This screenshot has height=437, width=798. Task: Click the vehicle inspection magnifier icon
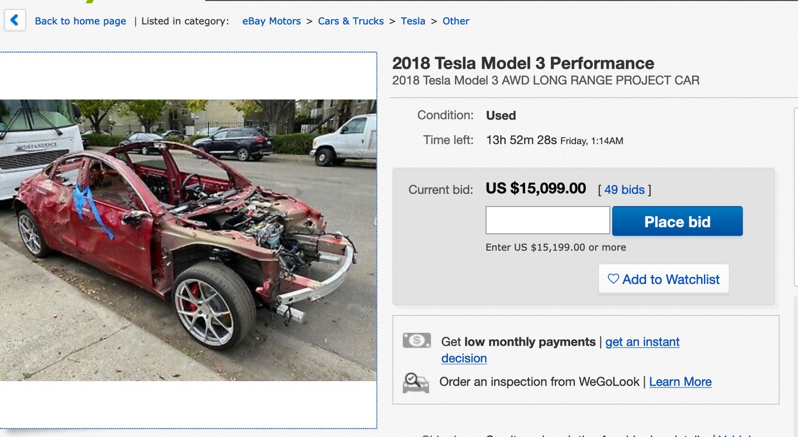[416, 382]
